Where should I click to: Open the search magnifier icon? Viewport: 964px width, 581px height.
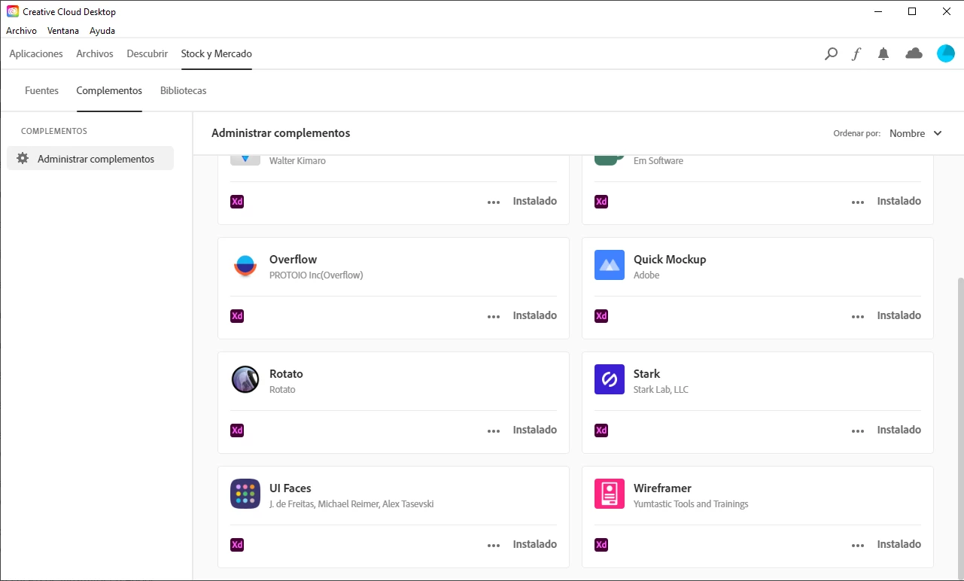[831, 54]
